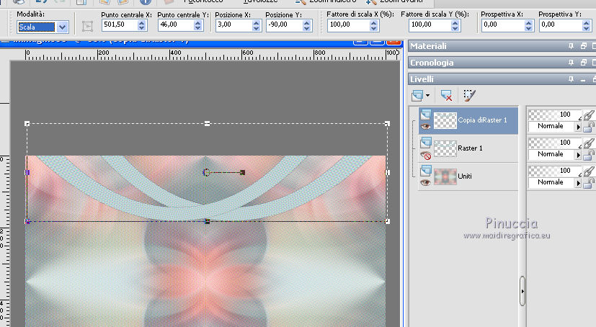
Task: Click the Punto centrale Y value field
Action: (x=176, y=24)
